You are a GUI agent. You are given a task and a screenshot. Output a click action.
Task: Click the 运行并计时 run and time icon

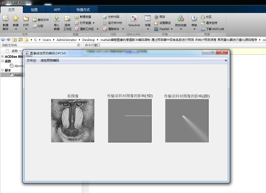[x=105, y=23]
